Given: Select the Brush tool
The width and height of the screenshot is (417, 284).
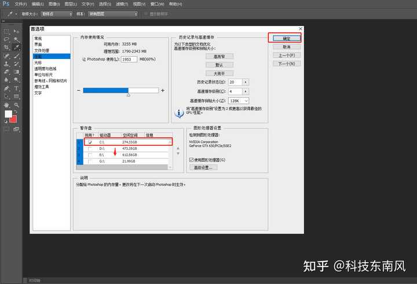Looking at the screenshot, I should click(x=16, y=56).
